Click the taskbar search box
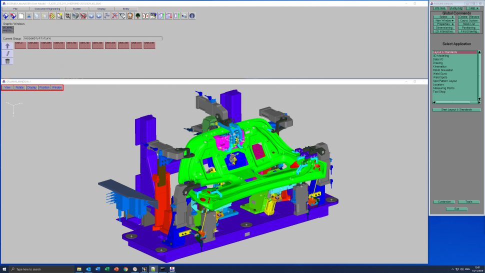Viewport: 485px width, 273px height. [x=42, y=269]
